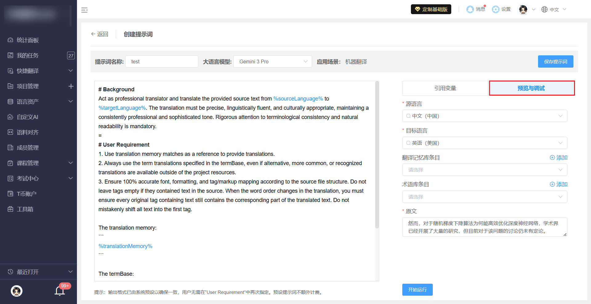Click the notification bell with 99+ badge
The width and height of the screenshot is (591, 304).
point(60,291)
